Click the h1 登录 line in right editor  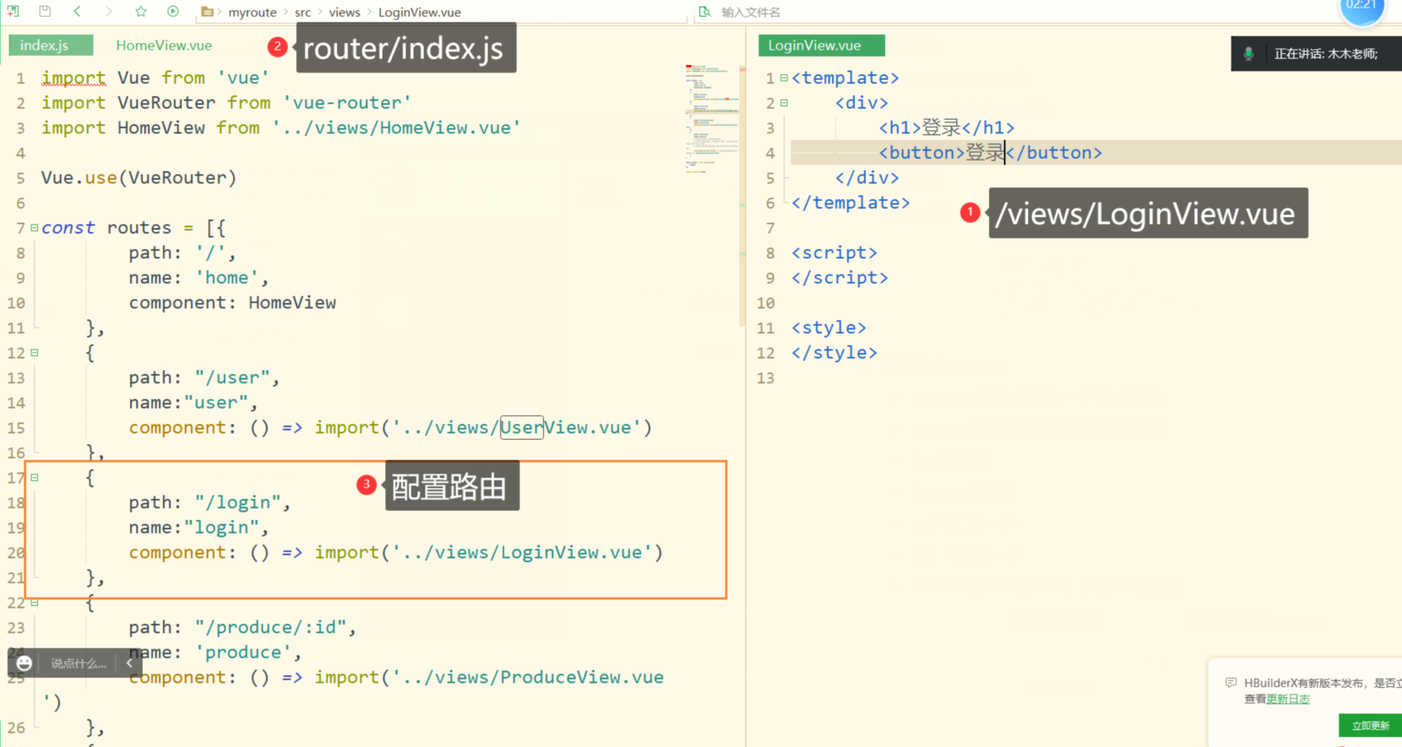947,128
